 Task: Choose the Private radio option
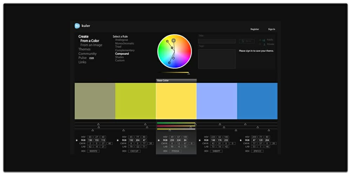pyautogui.click(x=260, y=44)
